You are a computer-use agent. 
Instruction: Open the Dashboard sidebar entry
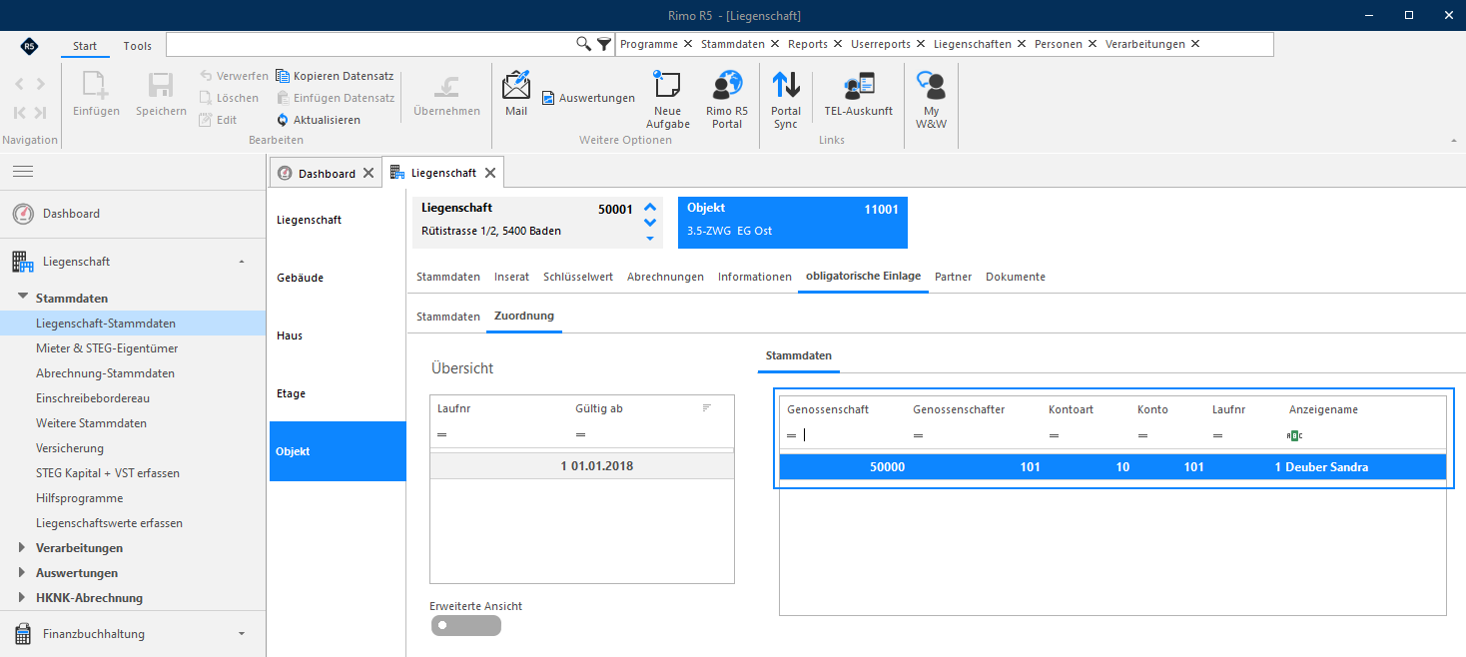[x=133, y=214]
